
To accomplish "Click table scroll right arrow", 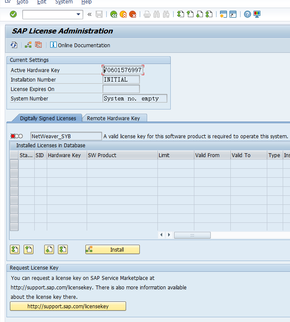I will (169, 235).
